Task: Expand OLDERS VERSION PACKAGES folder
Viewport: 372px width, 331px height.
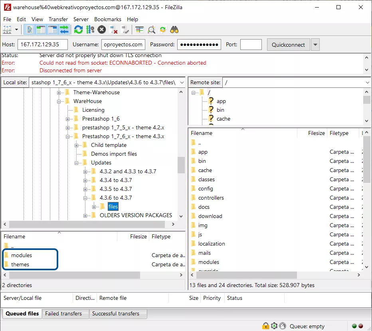Action: tap(85, 216)
